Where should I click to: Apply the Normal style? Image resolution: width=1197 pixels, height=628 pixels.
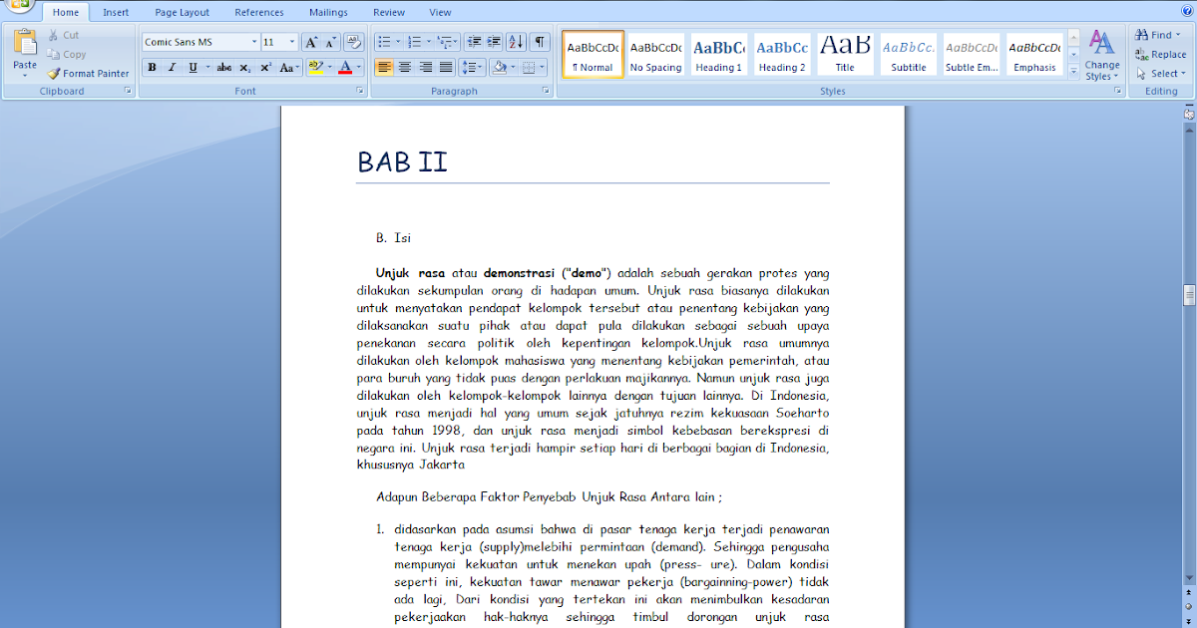[x=593, y=54]
